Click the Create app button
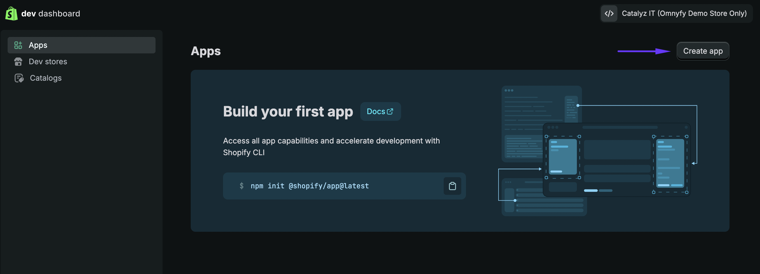 [702, 51]
